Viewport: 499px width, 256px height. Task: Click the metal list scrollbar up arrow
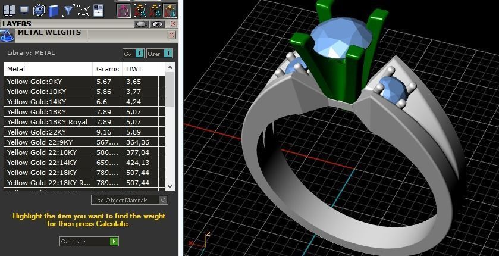tap(170, 67)
